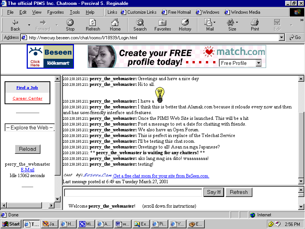Viewport: 305px width, 229px height.
Task: Click the E-Mail link under percy_the_webmaster
Action: click(x=27, y=169)
